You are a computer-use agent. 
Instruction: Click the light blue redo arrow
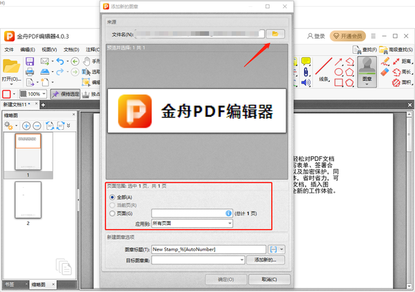(x=60, y=72)
